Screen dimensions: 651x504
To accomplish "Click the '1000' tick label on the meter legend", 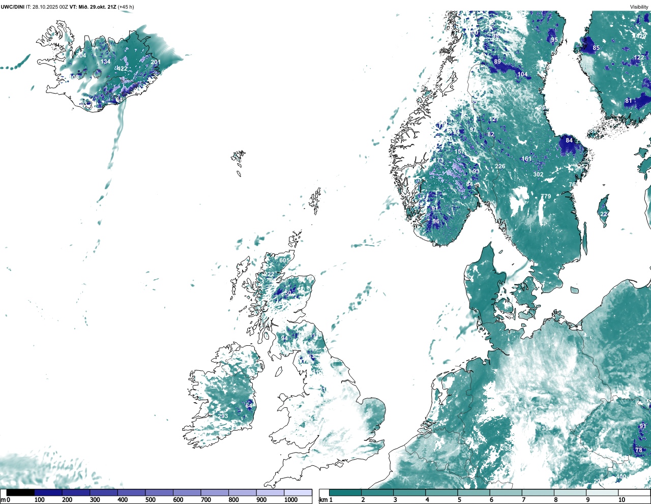I will 291,500.
